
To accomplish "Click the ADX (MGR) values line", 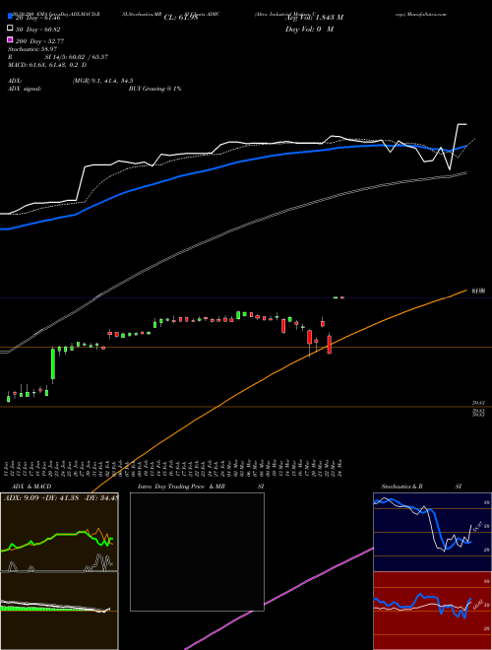I will tap(71, 81).
